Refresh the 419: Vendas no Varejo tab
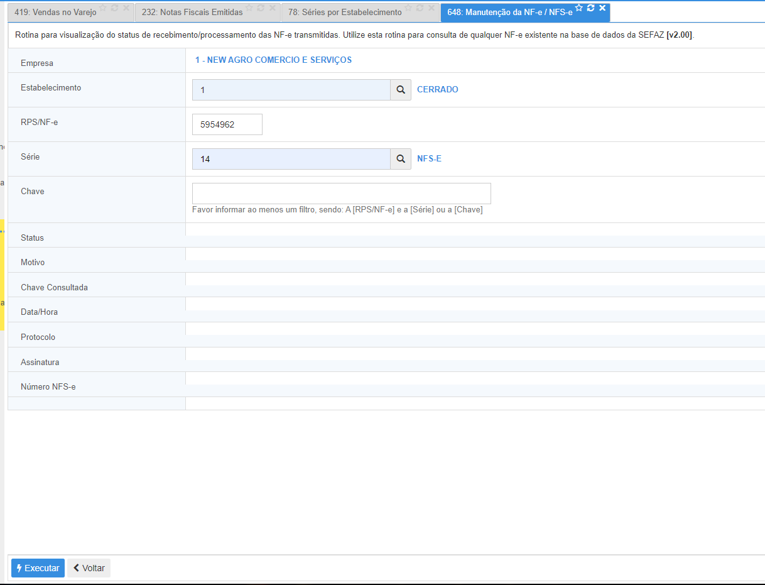This screenshot has height=585, width=765. tap(114, 8)
